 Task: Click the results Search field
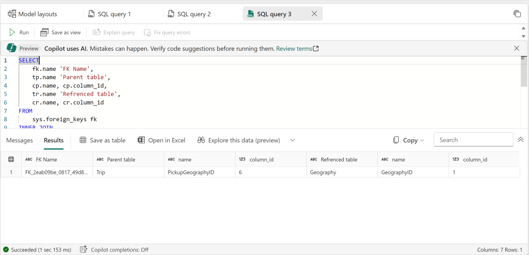click(x=473, y=140)
